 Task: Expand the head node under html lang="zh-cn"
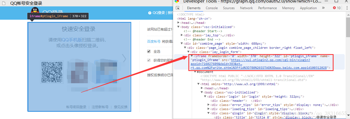pos(179,23)
